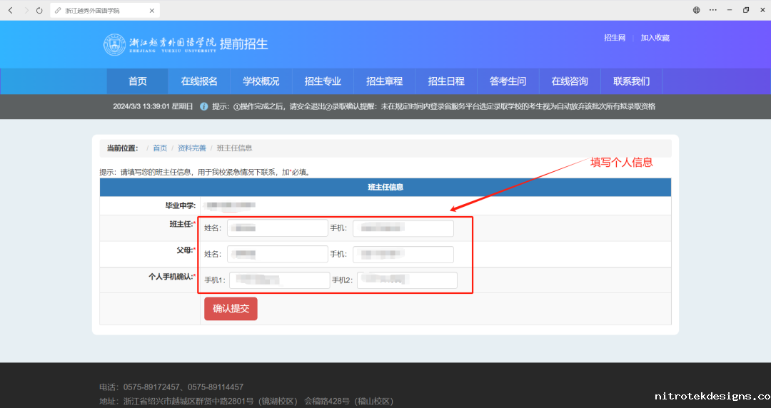Go back with the browser back arrow
The height and width of the screenshot is (408, 771).
pos(10,10)
